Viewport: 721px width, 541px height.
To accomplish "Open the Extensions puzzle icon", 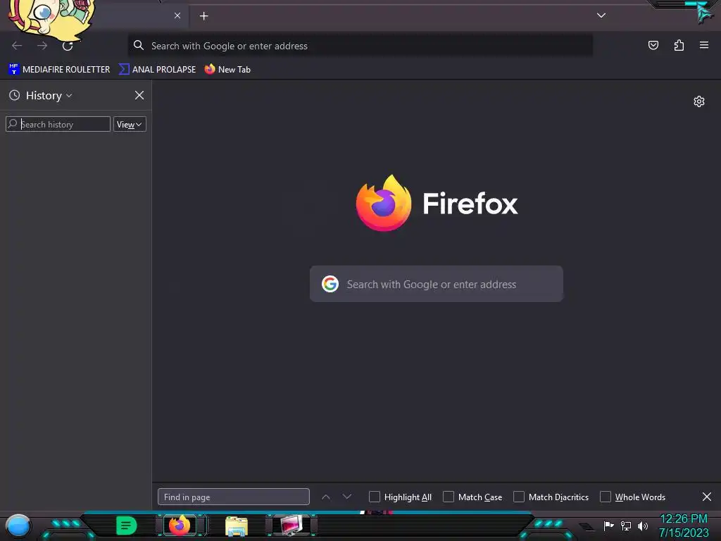I will [x=679, y=45].
